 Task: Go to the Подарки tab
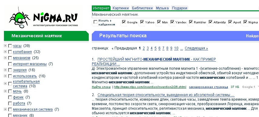pos(180,8)
